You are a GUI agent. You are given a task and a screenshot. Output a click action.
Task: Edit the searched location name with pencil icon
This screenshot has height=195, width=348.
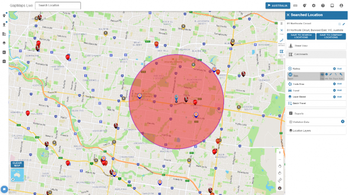(344, 23)
